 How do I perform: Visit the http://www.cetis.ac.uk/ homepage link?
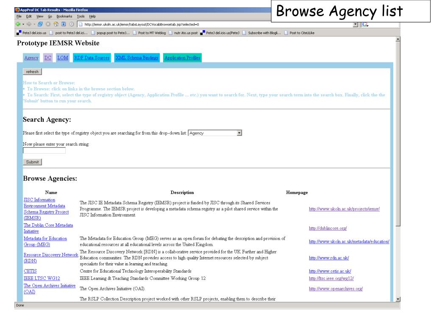tap(330, 271)
